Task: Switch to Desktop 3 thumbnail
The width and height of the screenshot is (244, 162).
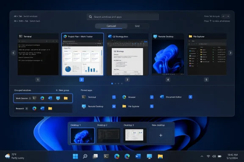Action: 135,135
